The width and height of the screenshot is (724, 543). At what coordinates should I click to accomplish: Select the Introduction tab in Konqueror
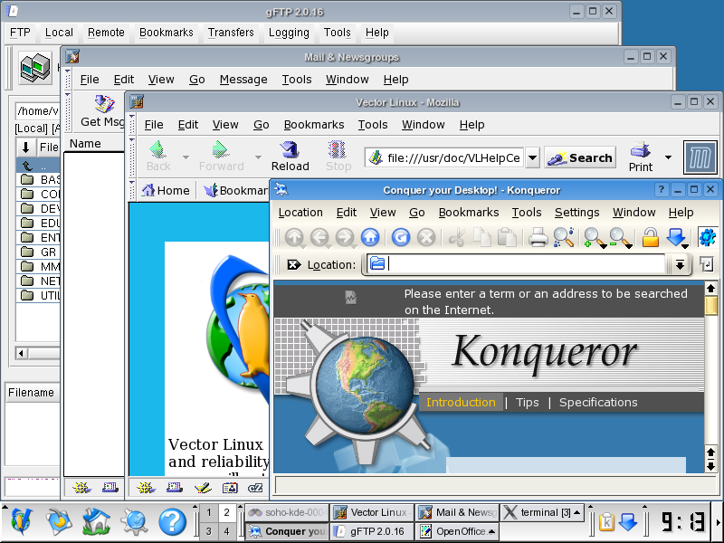(461, 402)
